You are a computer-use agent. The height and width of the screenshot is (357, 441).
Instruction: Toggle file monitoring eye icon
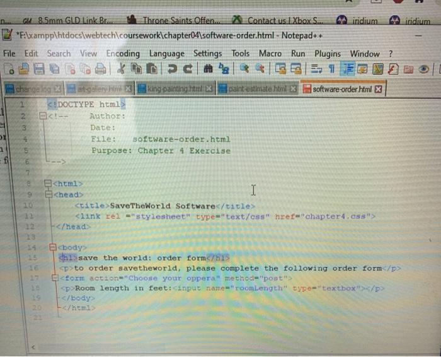(423, 69)
